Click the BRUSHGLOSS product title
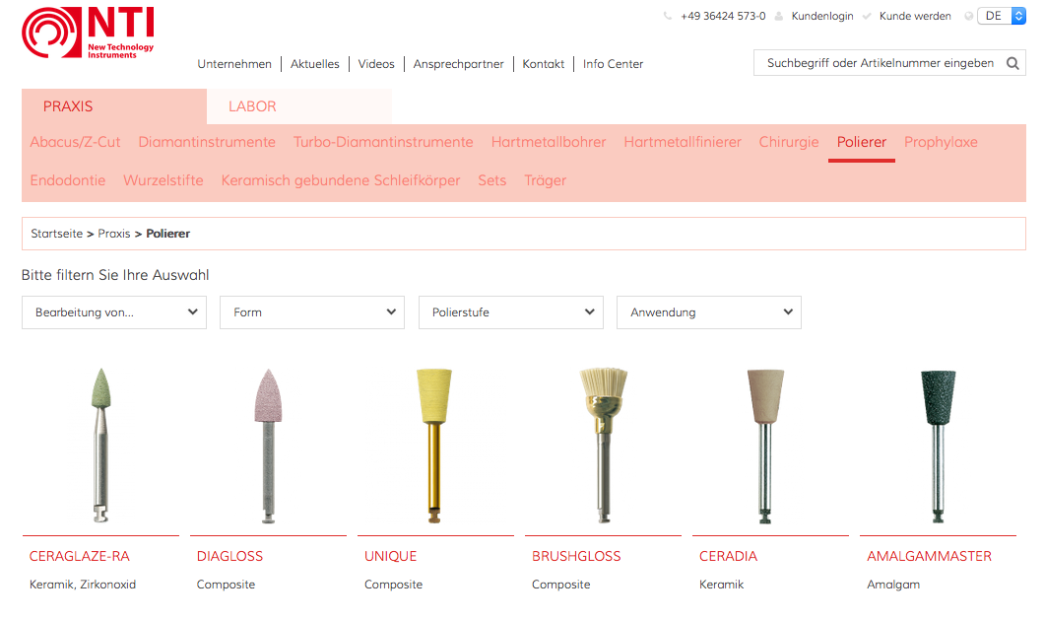The height and width of the screenshot is (621, 1045). point(576,556)
